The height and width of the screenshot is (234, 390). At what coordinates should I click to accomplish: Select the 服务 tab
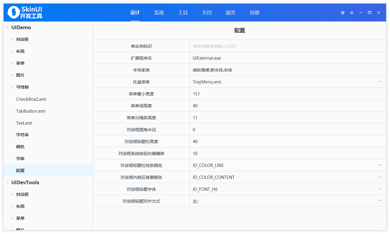tap(231, 13)
